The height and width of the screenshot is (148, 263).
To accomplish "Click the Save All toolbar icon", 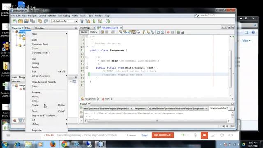I will pos(32,21).
